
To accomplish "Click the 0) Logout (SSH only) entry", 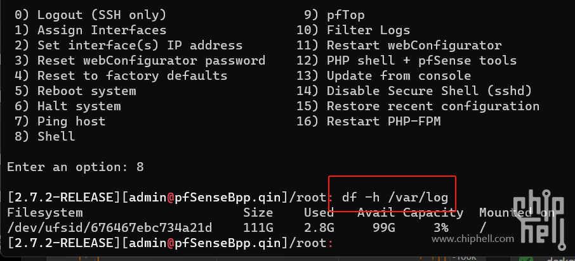I will 91,15.
